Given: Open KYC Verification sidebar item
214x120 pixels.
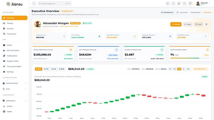Looking at the screenshot, I should tap(14, 50).
